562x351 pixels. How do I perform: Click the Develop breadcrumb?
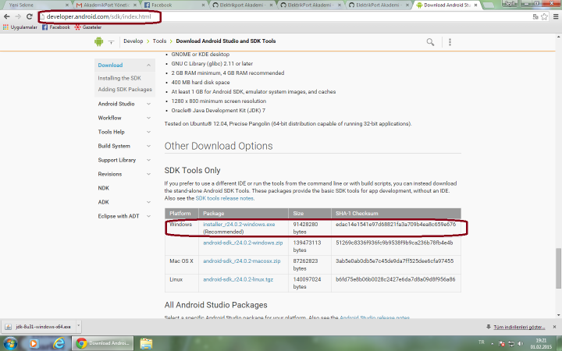pyautogui.click(x=133, y=41)
